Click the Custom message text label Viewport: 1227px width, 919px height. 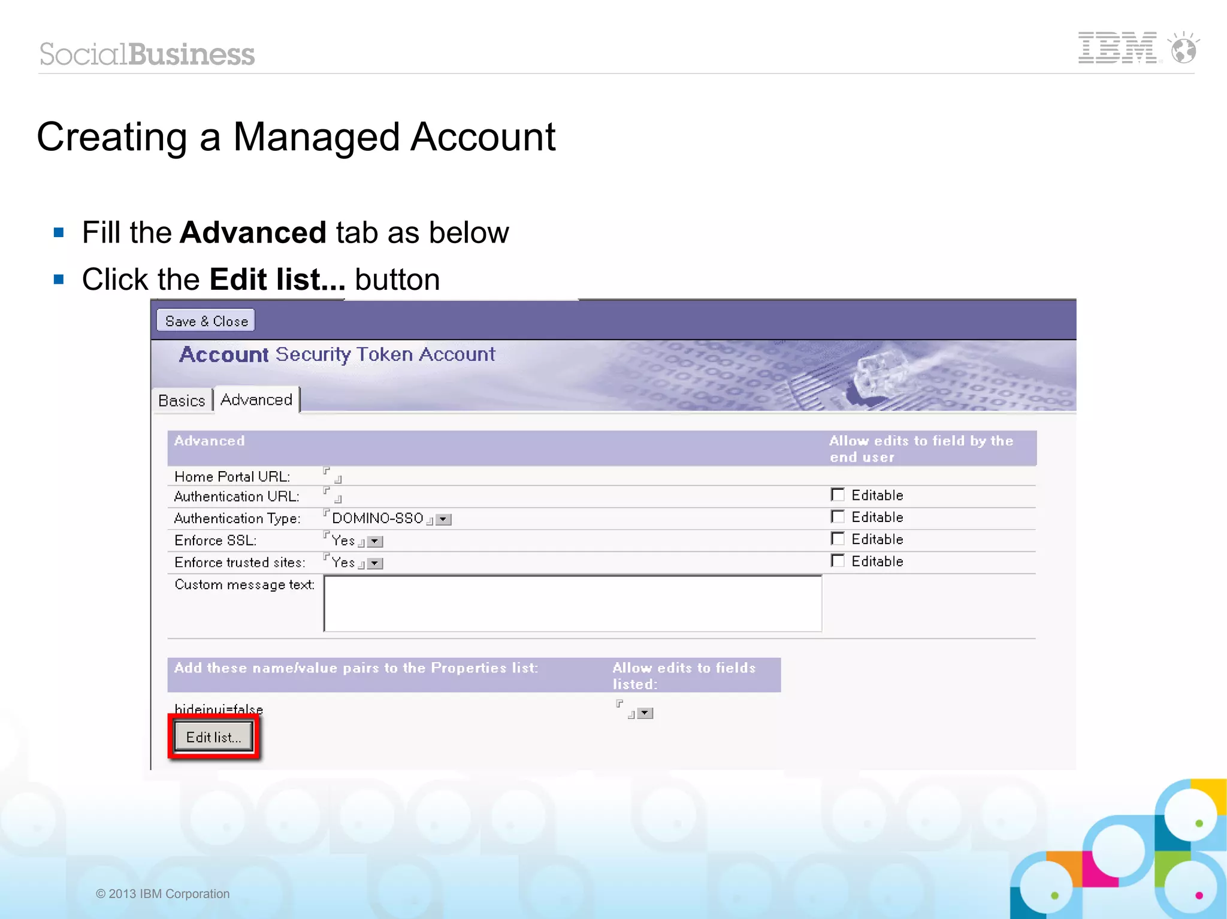[244, 584]
